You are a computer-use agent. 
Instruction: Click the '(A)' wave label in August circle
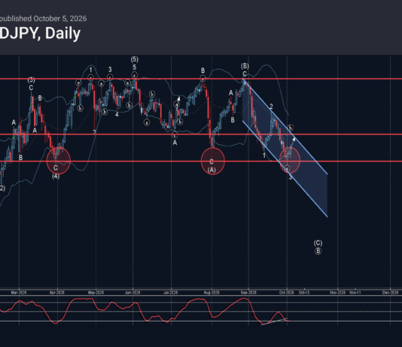pyautogui.click(x=212, y=170)
